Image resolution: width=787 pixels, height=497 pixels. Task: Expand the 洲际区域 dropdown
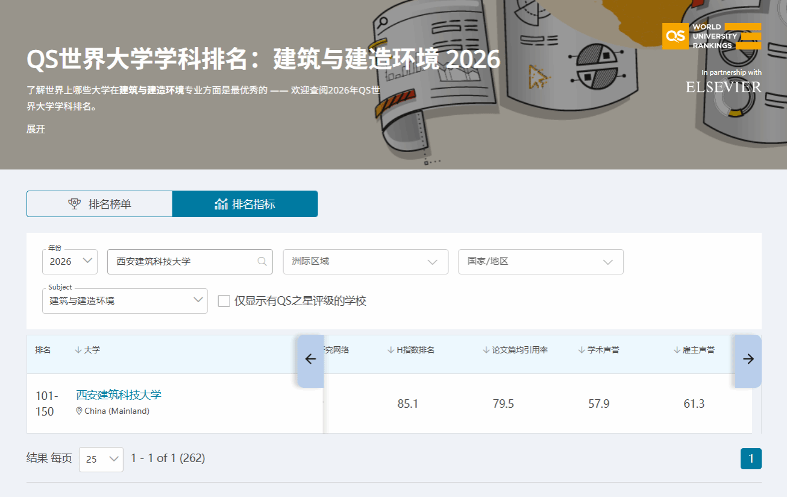pyautogui.click(x=366, y=262)
